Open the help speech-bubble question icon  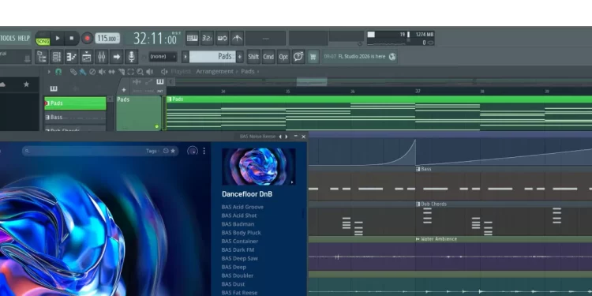pyautogui.click(x=298, y=57)
